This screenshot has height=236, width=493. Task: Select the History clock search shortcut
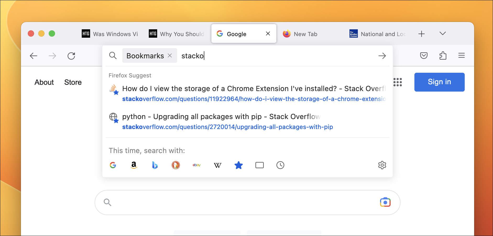pos(280,165)
